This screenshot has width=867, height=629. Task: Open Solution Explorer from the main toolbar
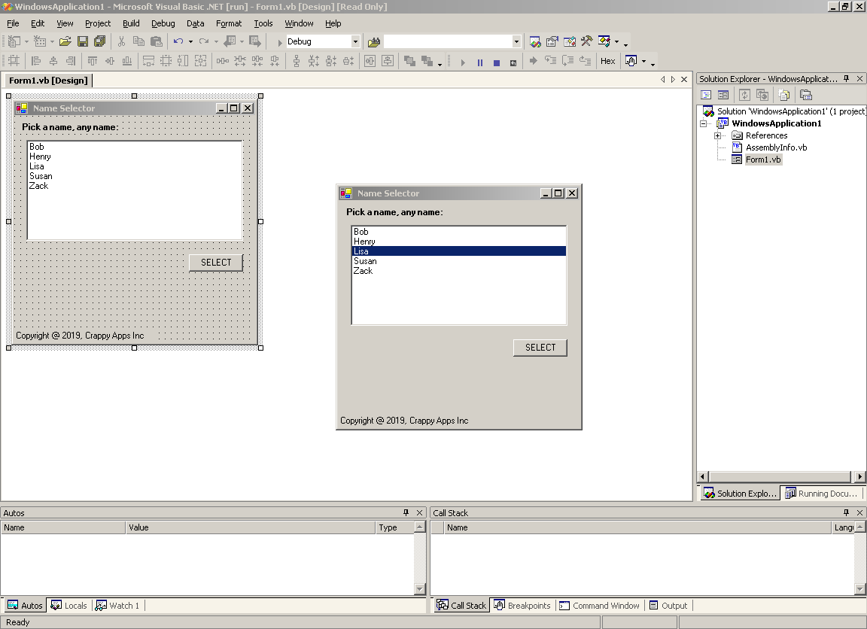click(534, 41)
